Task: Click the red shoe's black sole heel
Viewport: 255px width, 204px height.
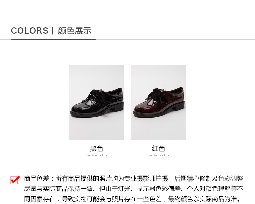Action: click(178, 108)
